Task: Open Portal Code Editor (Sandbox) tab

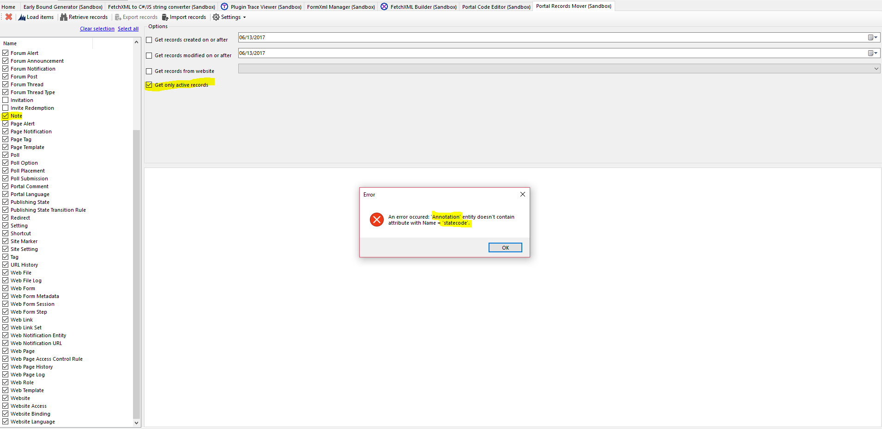Action: click(x=496, y=7)
